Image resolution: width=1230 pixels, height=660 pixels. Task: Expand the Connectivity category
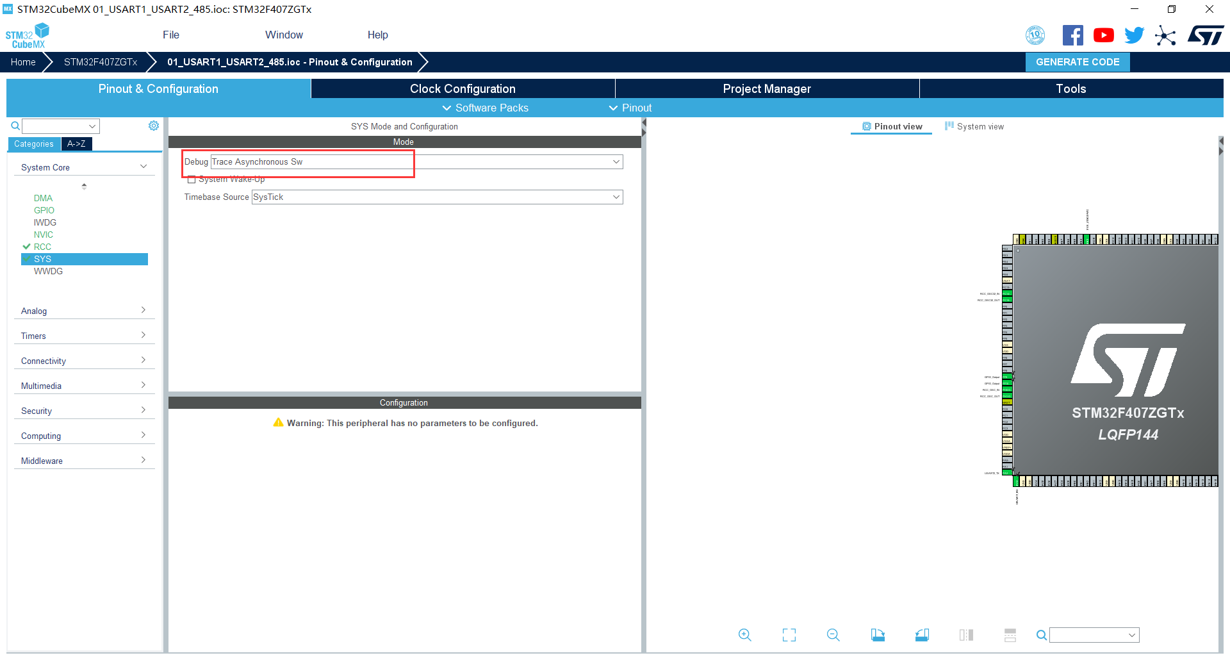pos(84,361)
